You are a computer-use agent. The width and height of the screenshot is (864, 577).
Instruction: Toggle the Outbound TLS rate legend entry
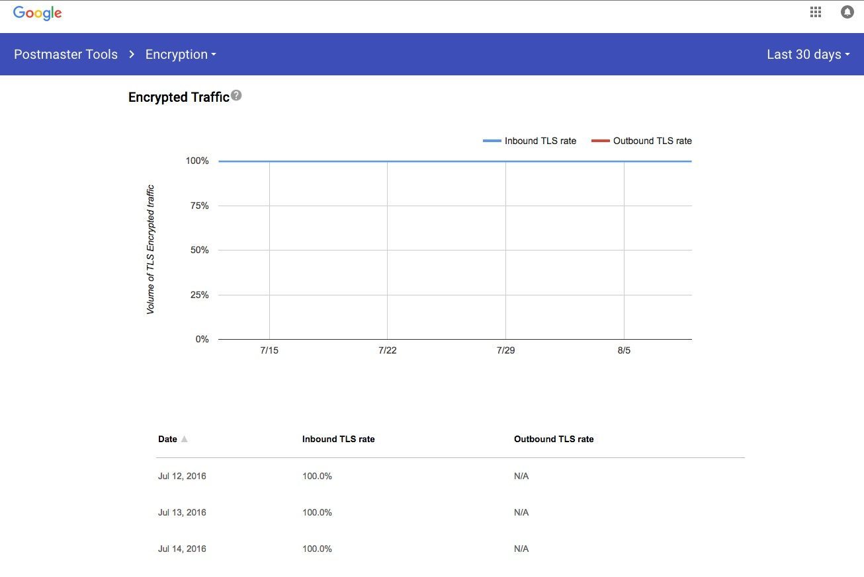pos(642,141)
